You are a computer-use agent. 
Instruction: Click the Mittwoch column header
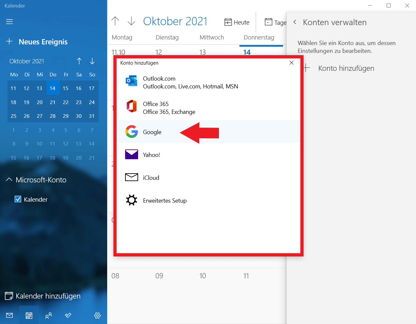coord(212,37)
